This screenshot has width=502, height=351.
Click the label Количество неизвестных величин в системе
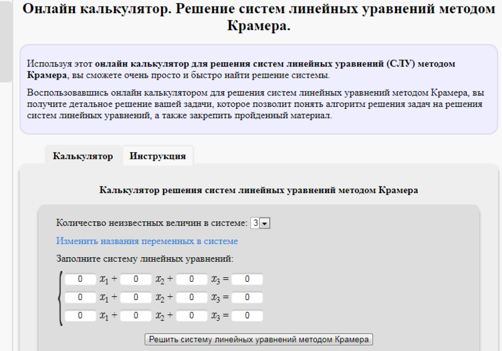pyautogui.click(x=152, y=223)
